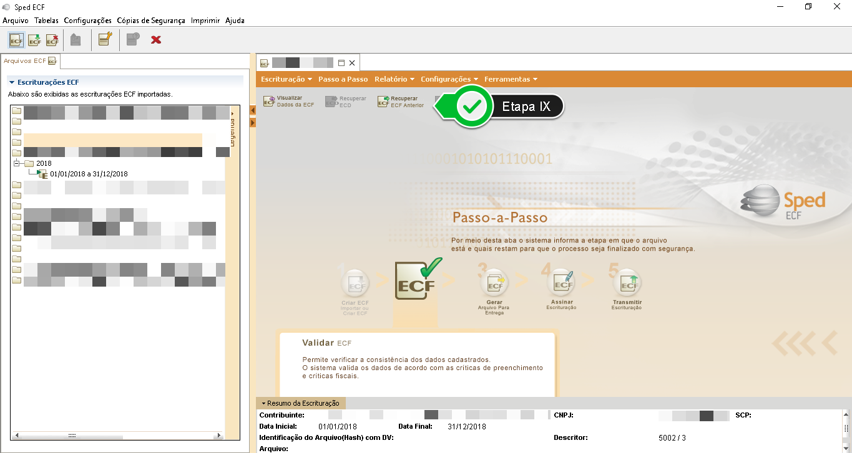Open the Passo a Passo menu item
This screenshot has width=852, height=453.
343,79
